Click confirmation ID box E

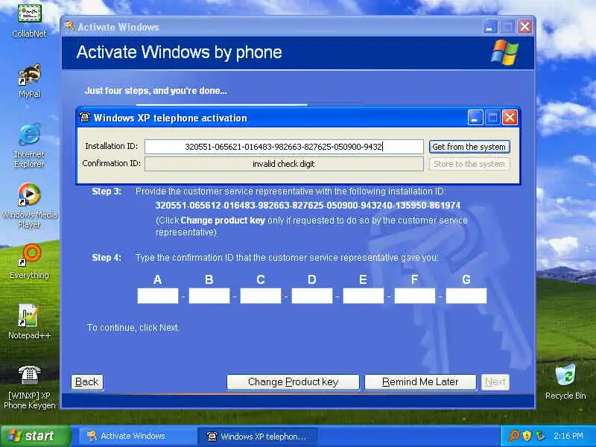[363, 296]
